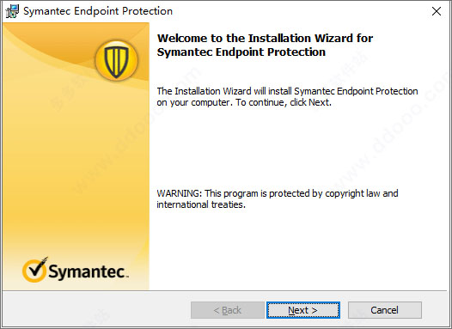Click the word 'Next' in instruction sentence
The image size is (452, 329).
pyautogui.click(x=319, y=102)
